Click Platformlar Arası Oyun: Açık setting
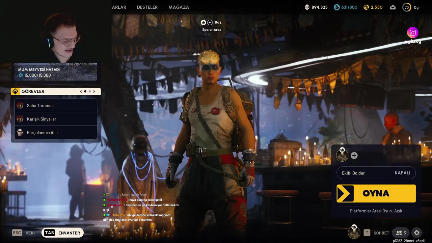The height and width of the screenshot is (243, 432). (x=376, y=211)
